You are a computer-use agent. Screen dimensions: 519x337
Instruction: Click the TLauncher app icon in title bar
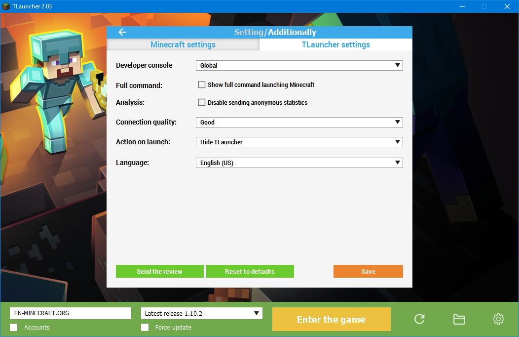5,6
